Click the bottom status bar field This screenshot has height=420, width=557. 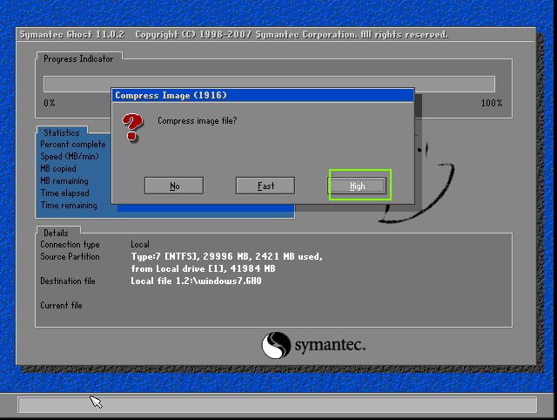tap(277, 405)
